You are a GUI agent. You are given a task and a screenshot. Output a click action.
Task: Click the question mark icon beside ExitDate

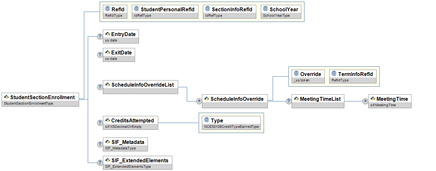tap(100, 55)
